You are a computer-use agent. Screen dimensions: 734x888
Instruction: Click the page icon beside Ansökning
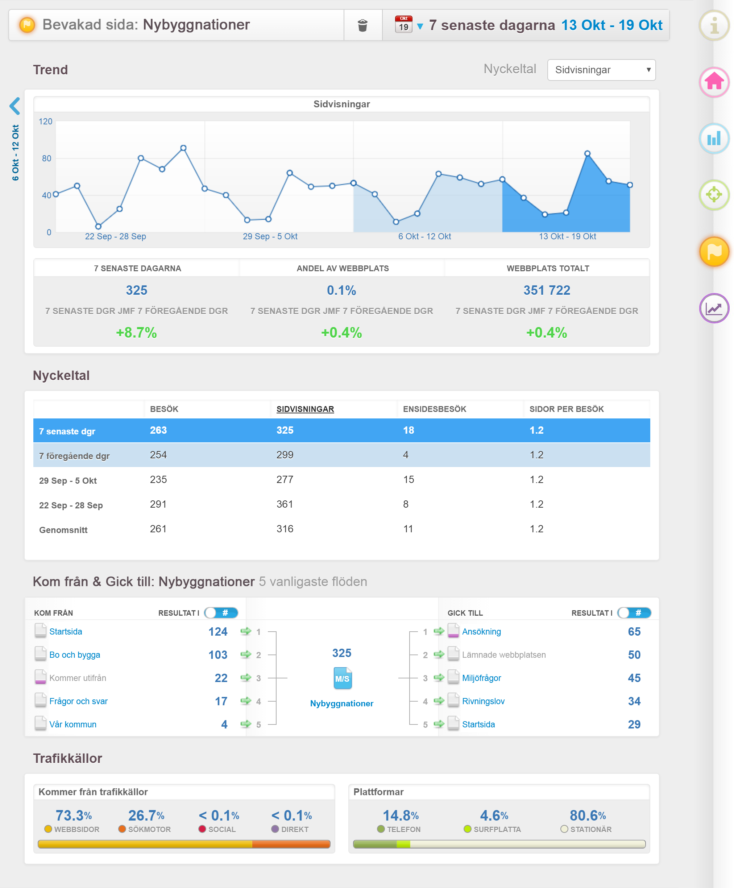pyautogui.click(x=453, y=631)
